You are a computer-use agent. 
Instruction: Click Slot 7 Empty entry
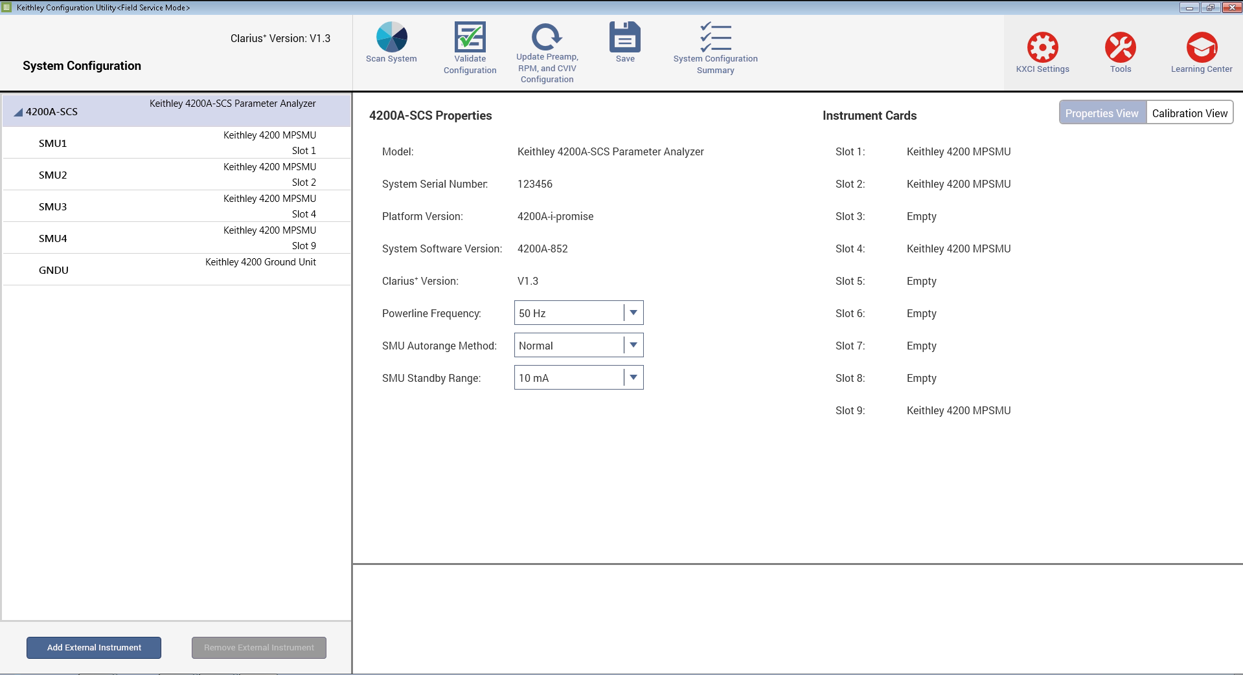pos(922,346)
